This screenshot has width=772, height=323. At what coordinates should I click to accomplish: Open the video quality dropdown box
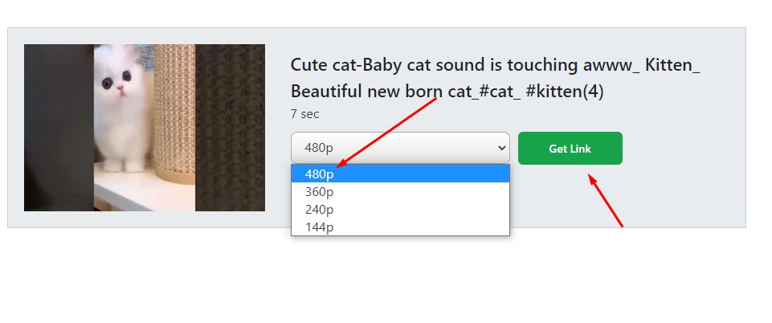point(400,148)
